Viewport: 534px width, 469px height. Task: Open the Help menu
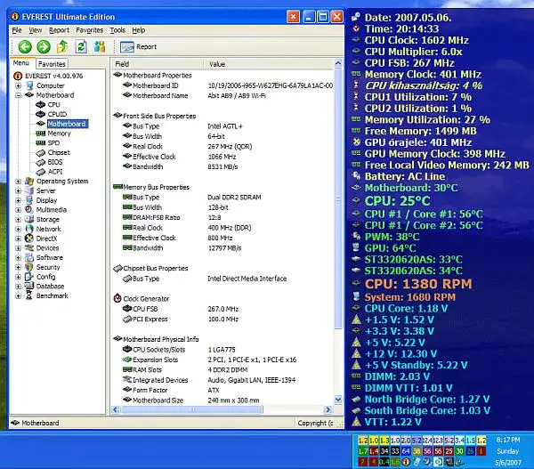(x=139, y=30)
